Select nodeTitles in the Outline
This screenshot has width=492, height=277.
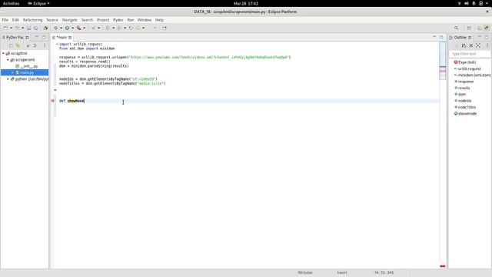click(467, 107)
